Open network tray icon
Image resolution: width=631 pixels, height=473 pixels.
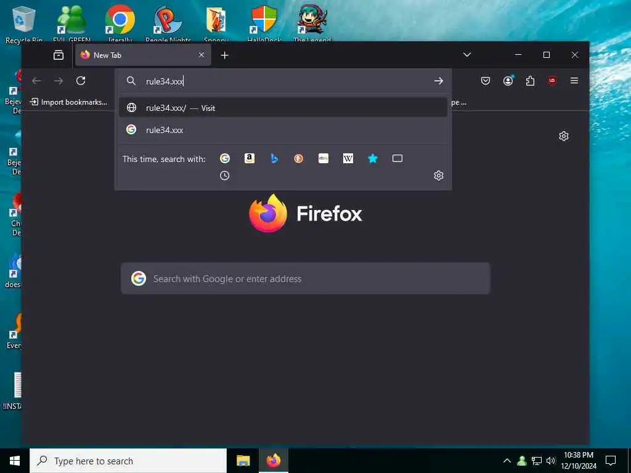click(x=537, y=461)
